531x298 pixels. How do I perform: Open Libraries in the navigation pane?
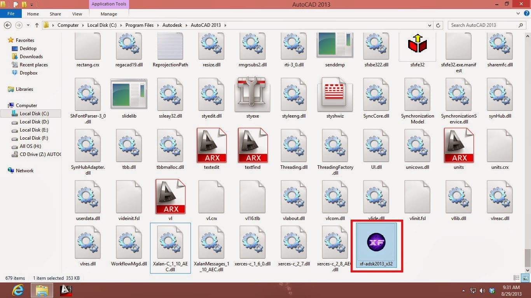point(24,89)
